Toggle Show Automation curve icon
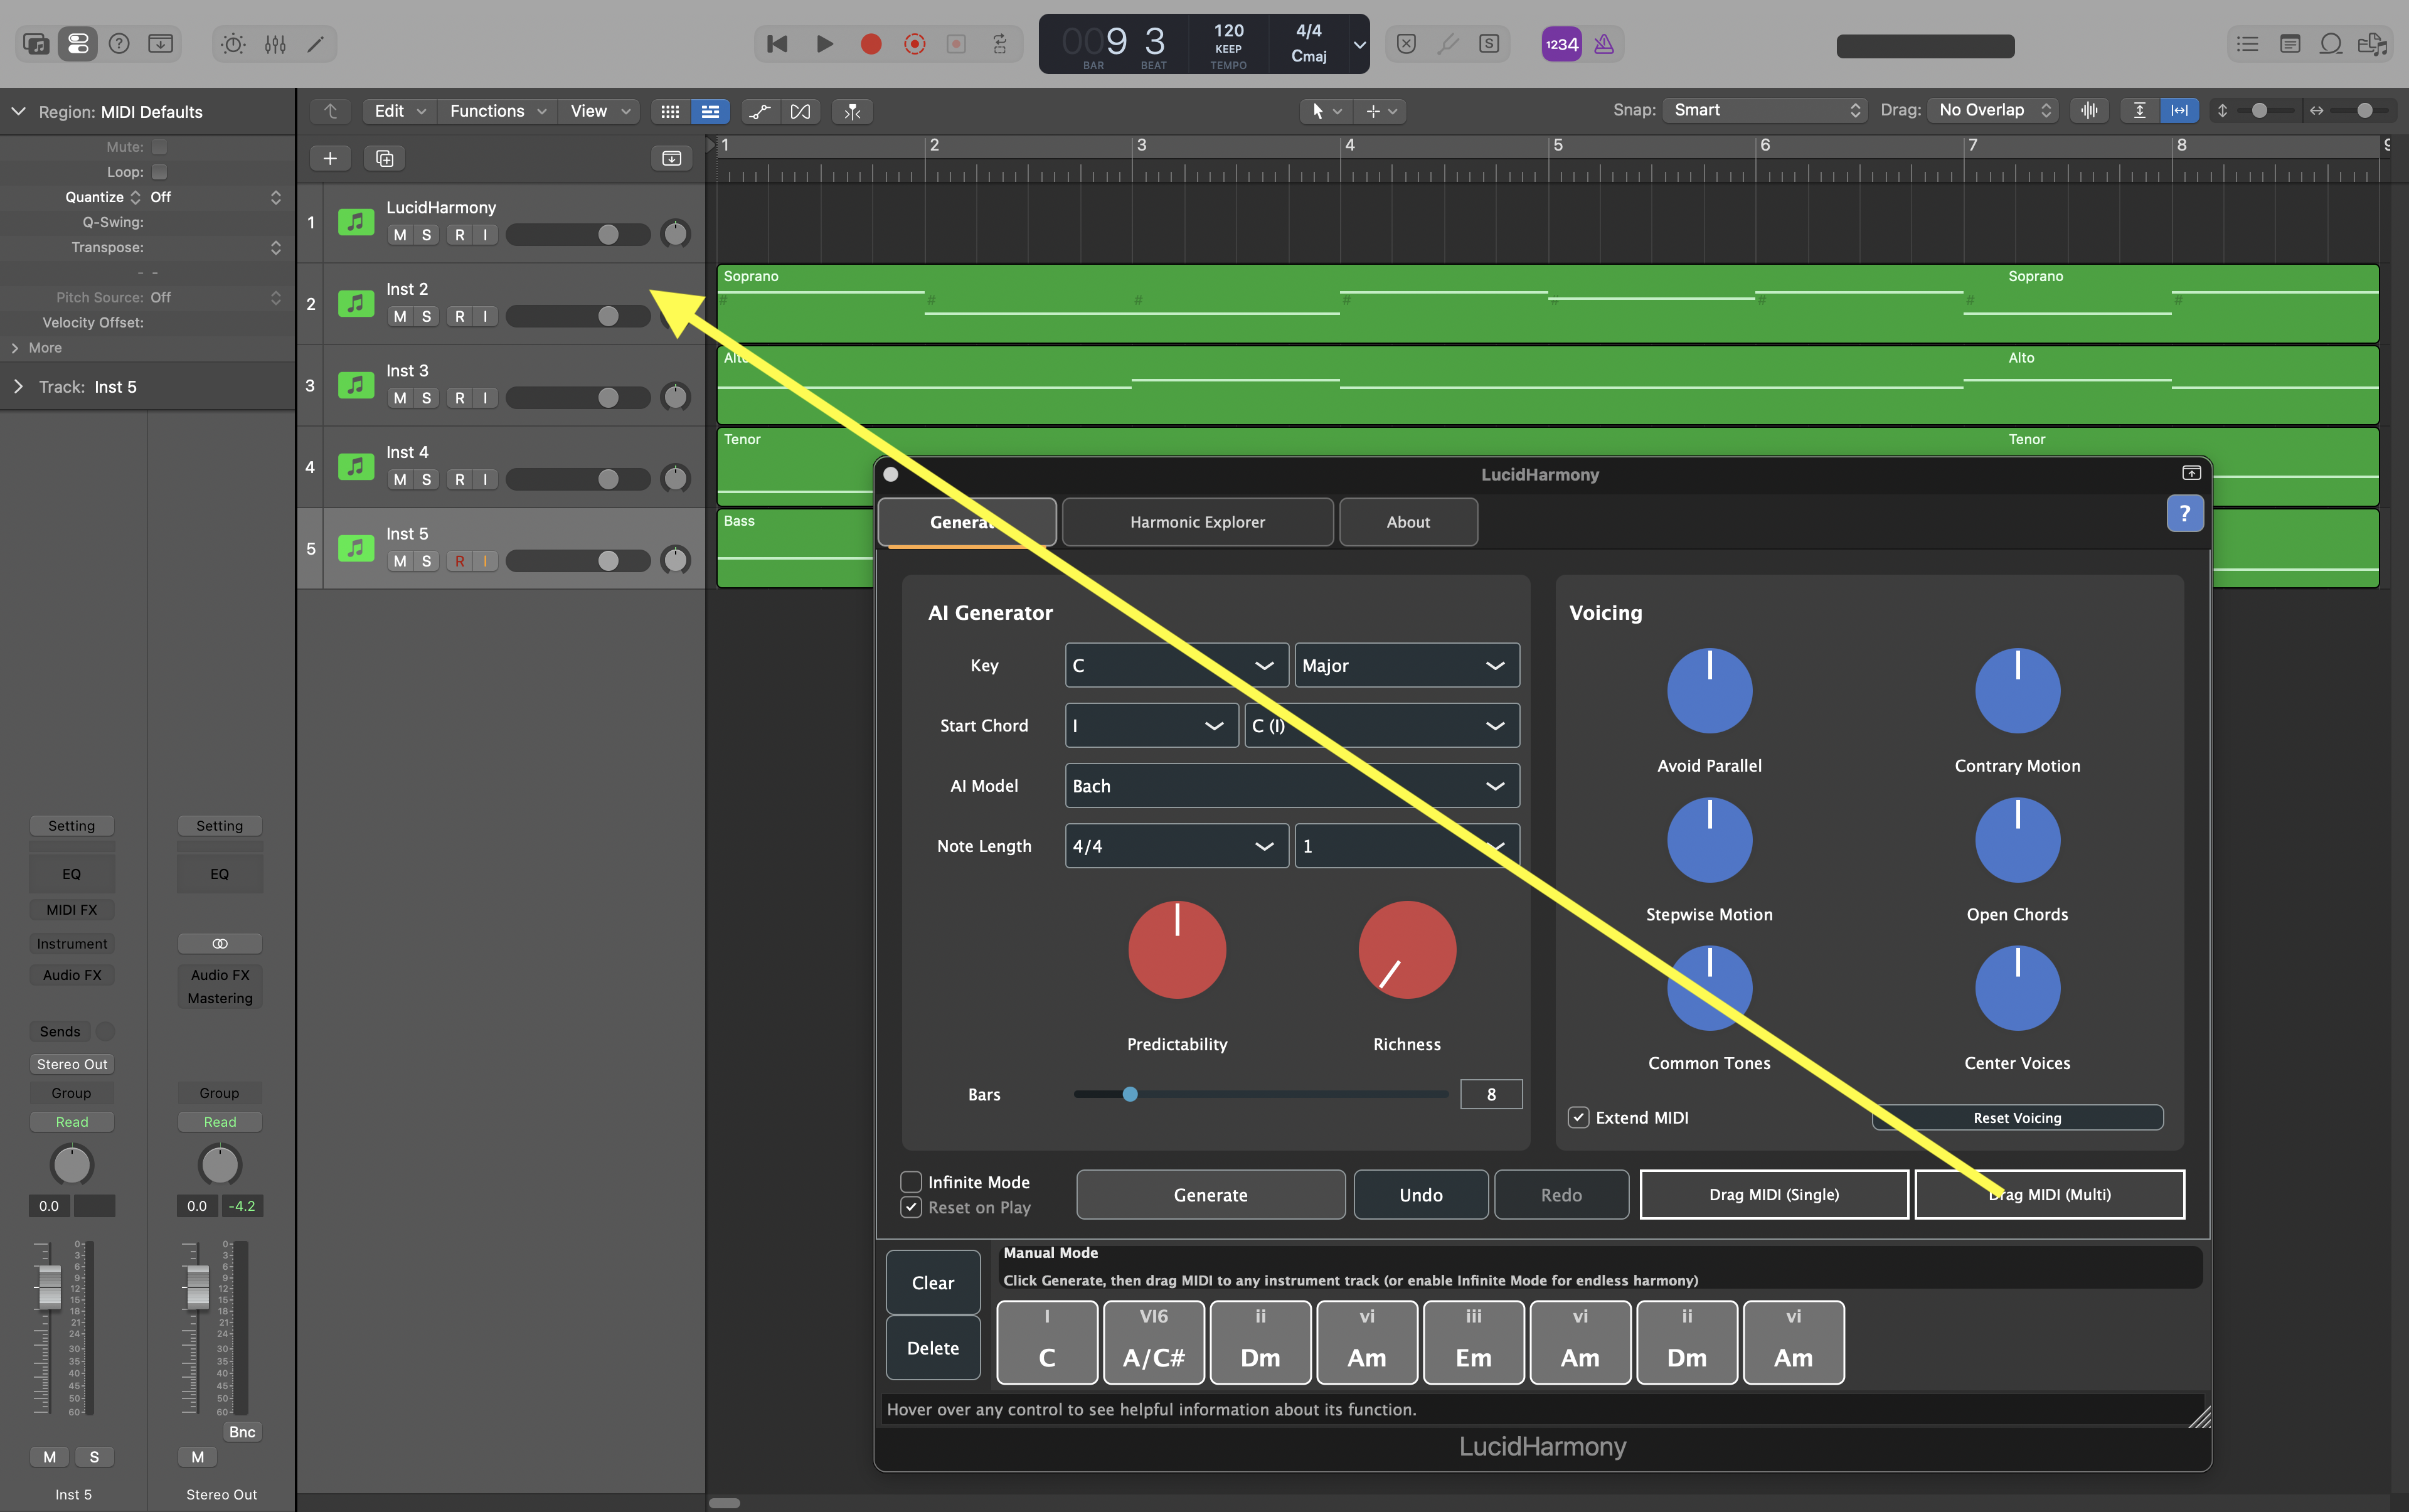 coord(760,111)
